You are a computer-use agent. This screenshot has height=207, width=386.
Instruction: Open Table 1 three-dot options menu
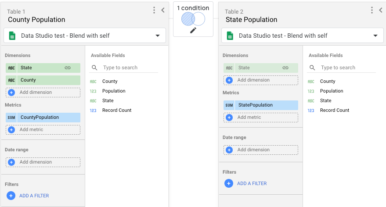coord(154,10)
